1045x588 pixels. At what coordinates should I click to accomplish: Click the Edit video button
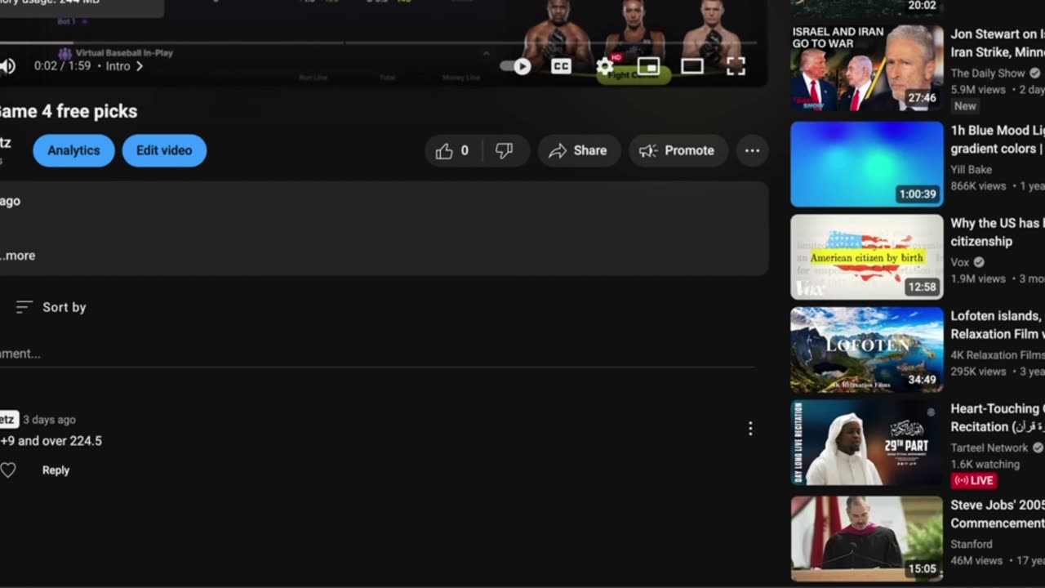pos(164,150)
